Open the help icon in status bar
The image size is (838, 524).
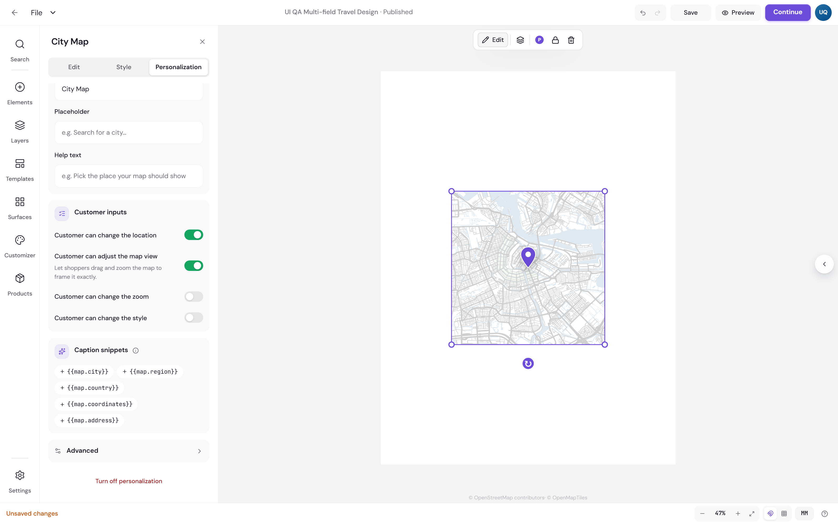(824, 514)
